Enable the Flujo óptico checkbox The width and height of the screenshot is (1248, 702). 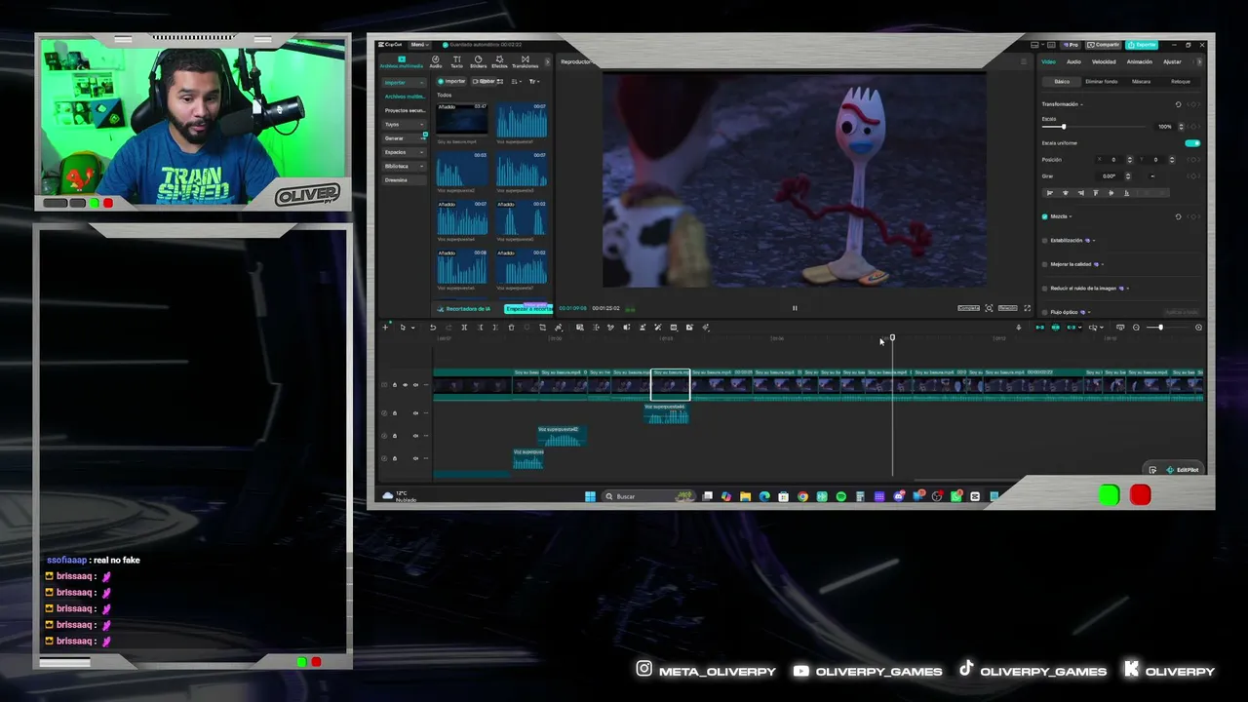pos(1045,312)
